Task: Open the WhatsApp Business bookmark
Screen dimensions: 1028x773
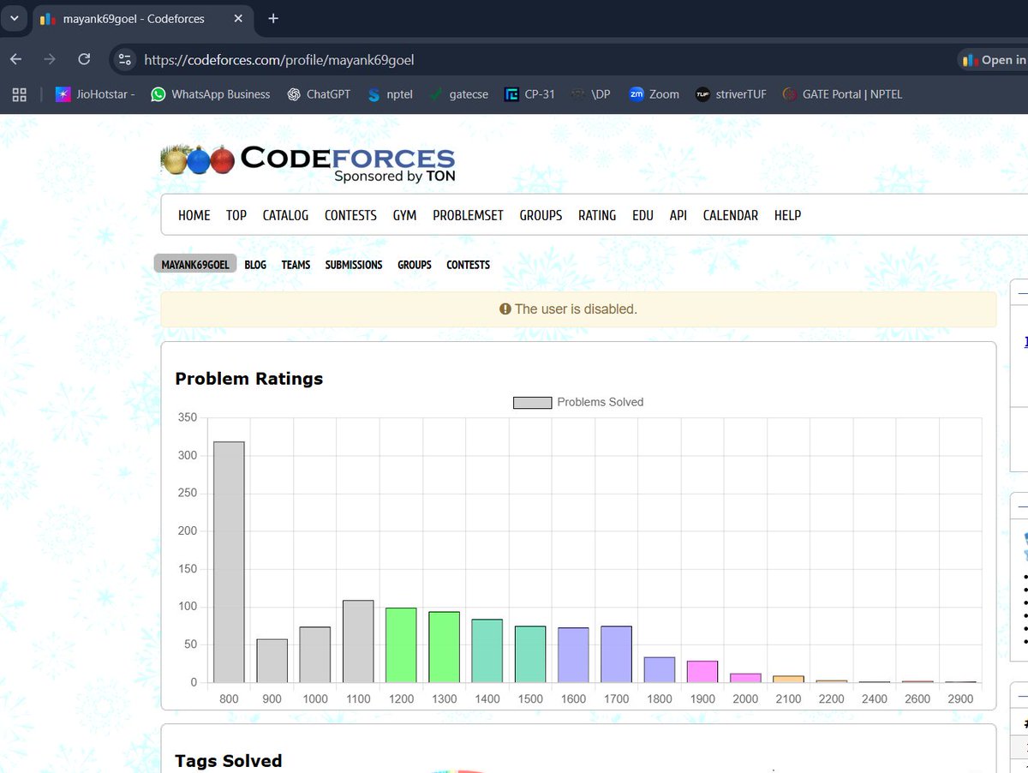Action: click(x=210, y=94)
